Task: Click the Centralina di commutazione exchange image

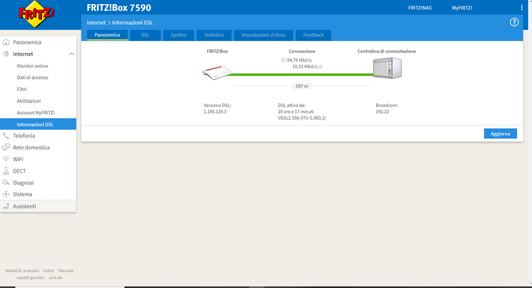Action: [x=387, y=68]
